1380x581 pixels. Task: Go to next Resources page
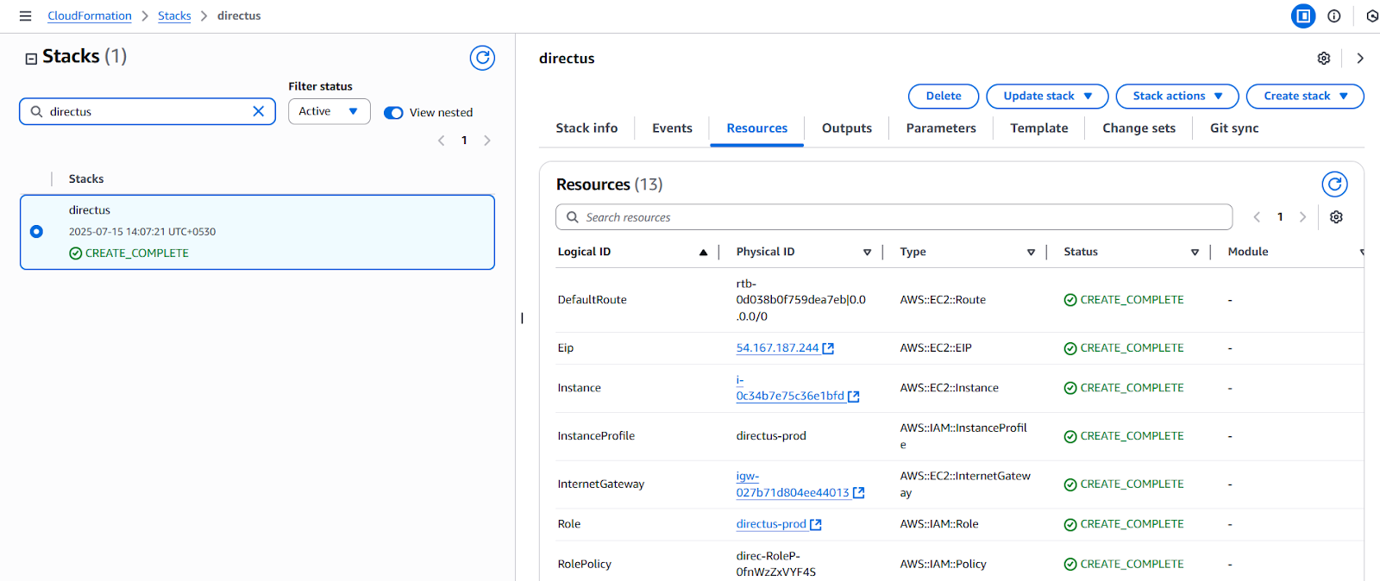pyautogui.click(x=1302, y=217)
